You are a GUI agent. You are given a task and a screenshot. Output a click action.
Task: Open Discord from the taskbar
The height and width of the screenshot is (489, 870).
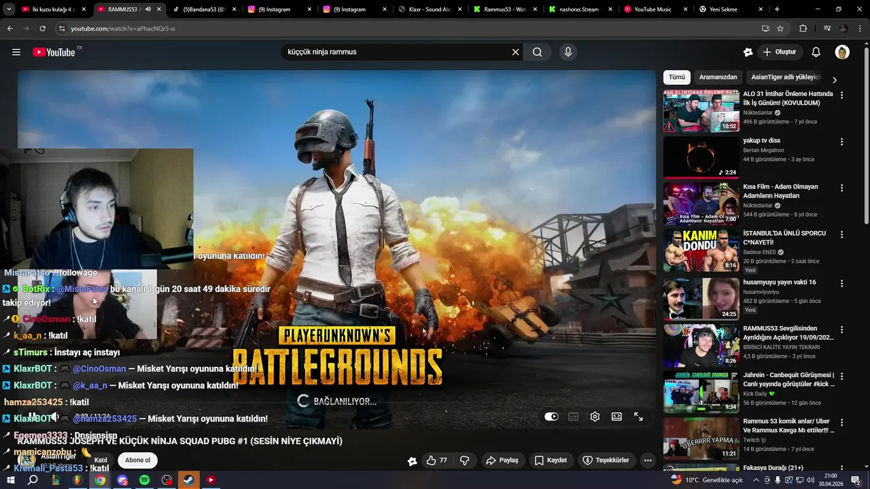coord(122,480)
